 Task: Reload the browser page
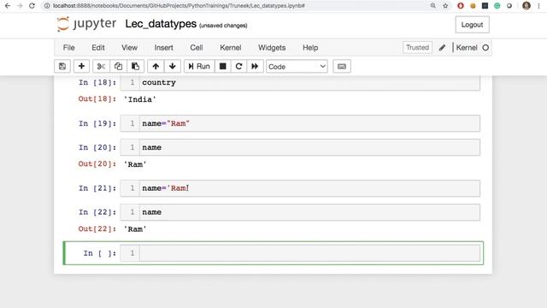tap(32, 6)
